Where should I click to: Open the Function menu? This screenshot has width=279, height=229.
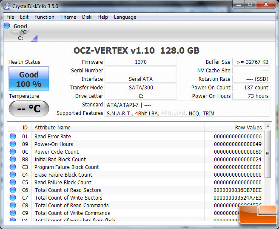click(x=44, y=17)
